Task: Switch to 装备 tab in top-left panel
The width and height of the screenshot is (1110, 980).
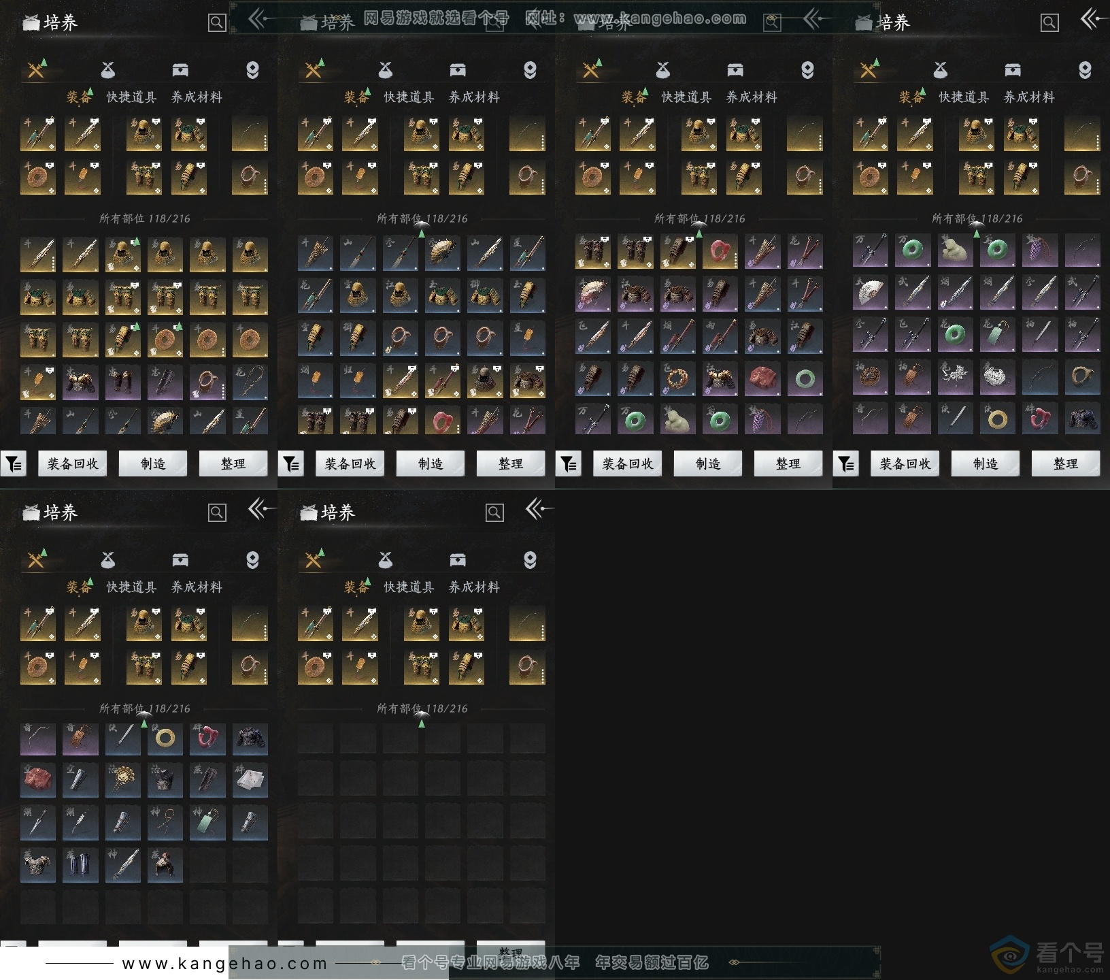Action: (79, 97)
